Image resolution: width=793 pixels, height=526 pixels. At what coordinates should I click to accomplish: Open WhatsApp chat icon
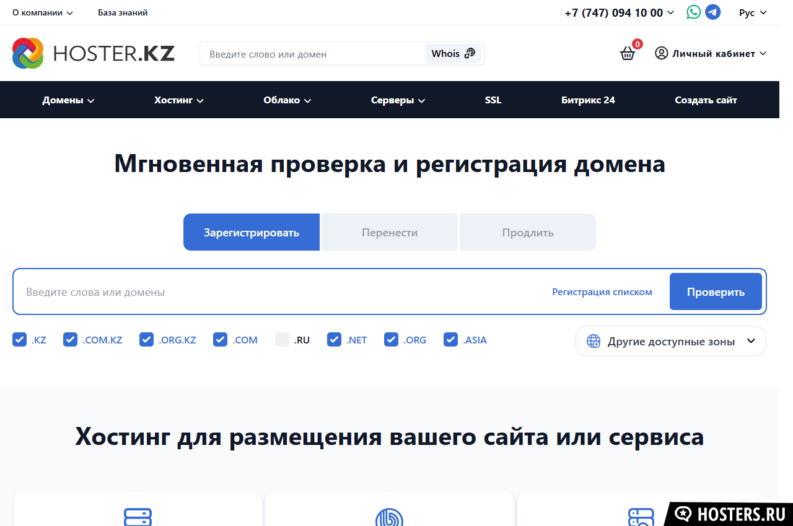pos(693,12)
